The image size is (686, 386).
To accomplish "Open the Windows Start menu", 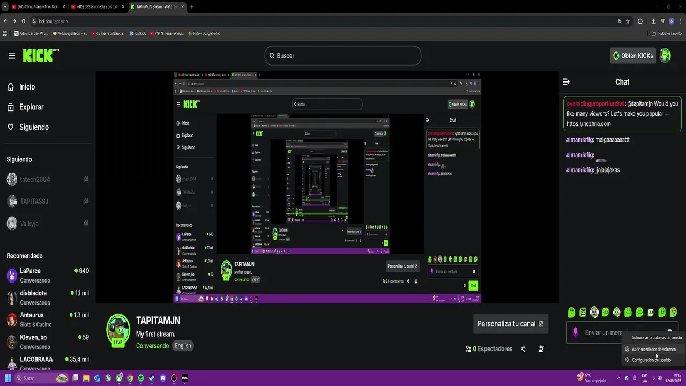I will (8, 378).
